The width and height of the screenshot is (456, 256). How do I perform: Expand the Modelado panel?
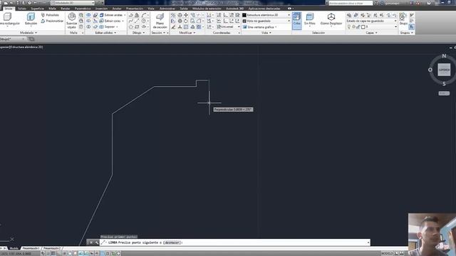click(28, 33)
